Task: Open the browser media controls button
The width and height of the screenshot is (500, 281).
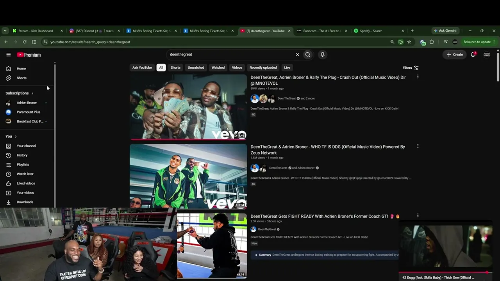Action: 446,42
